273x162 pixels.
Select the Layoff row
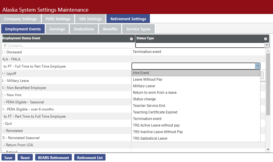pyautogui.click(x=67, y=74)
